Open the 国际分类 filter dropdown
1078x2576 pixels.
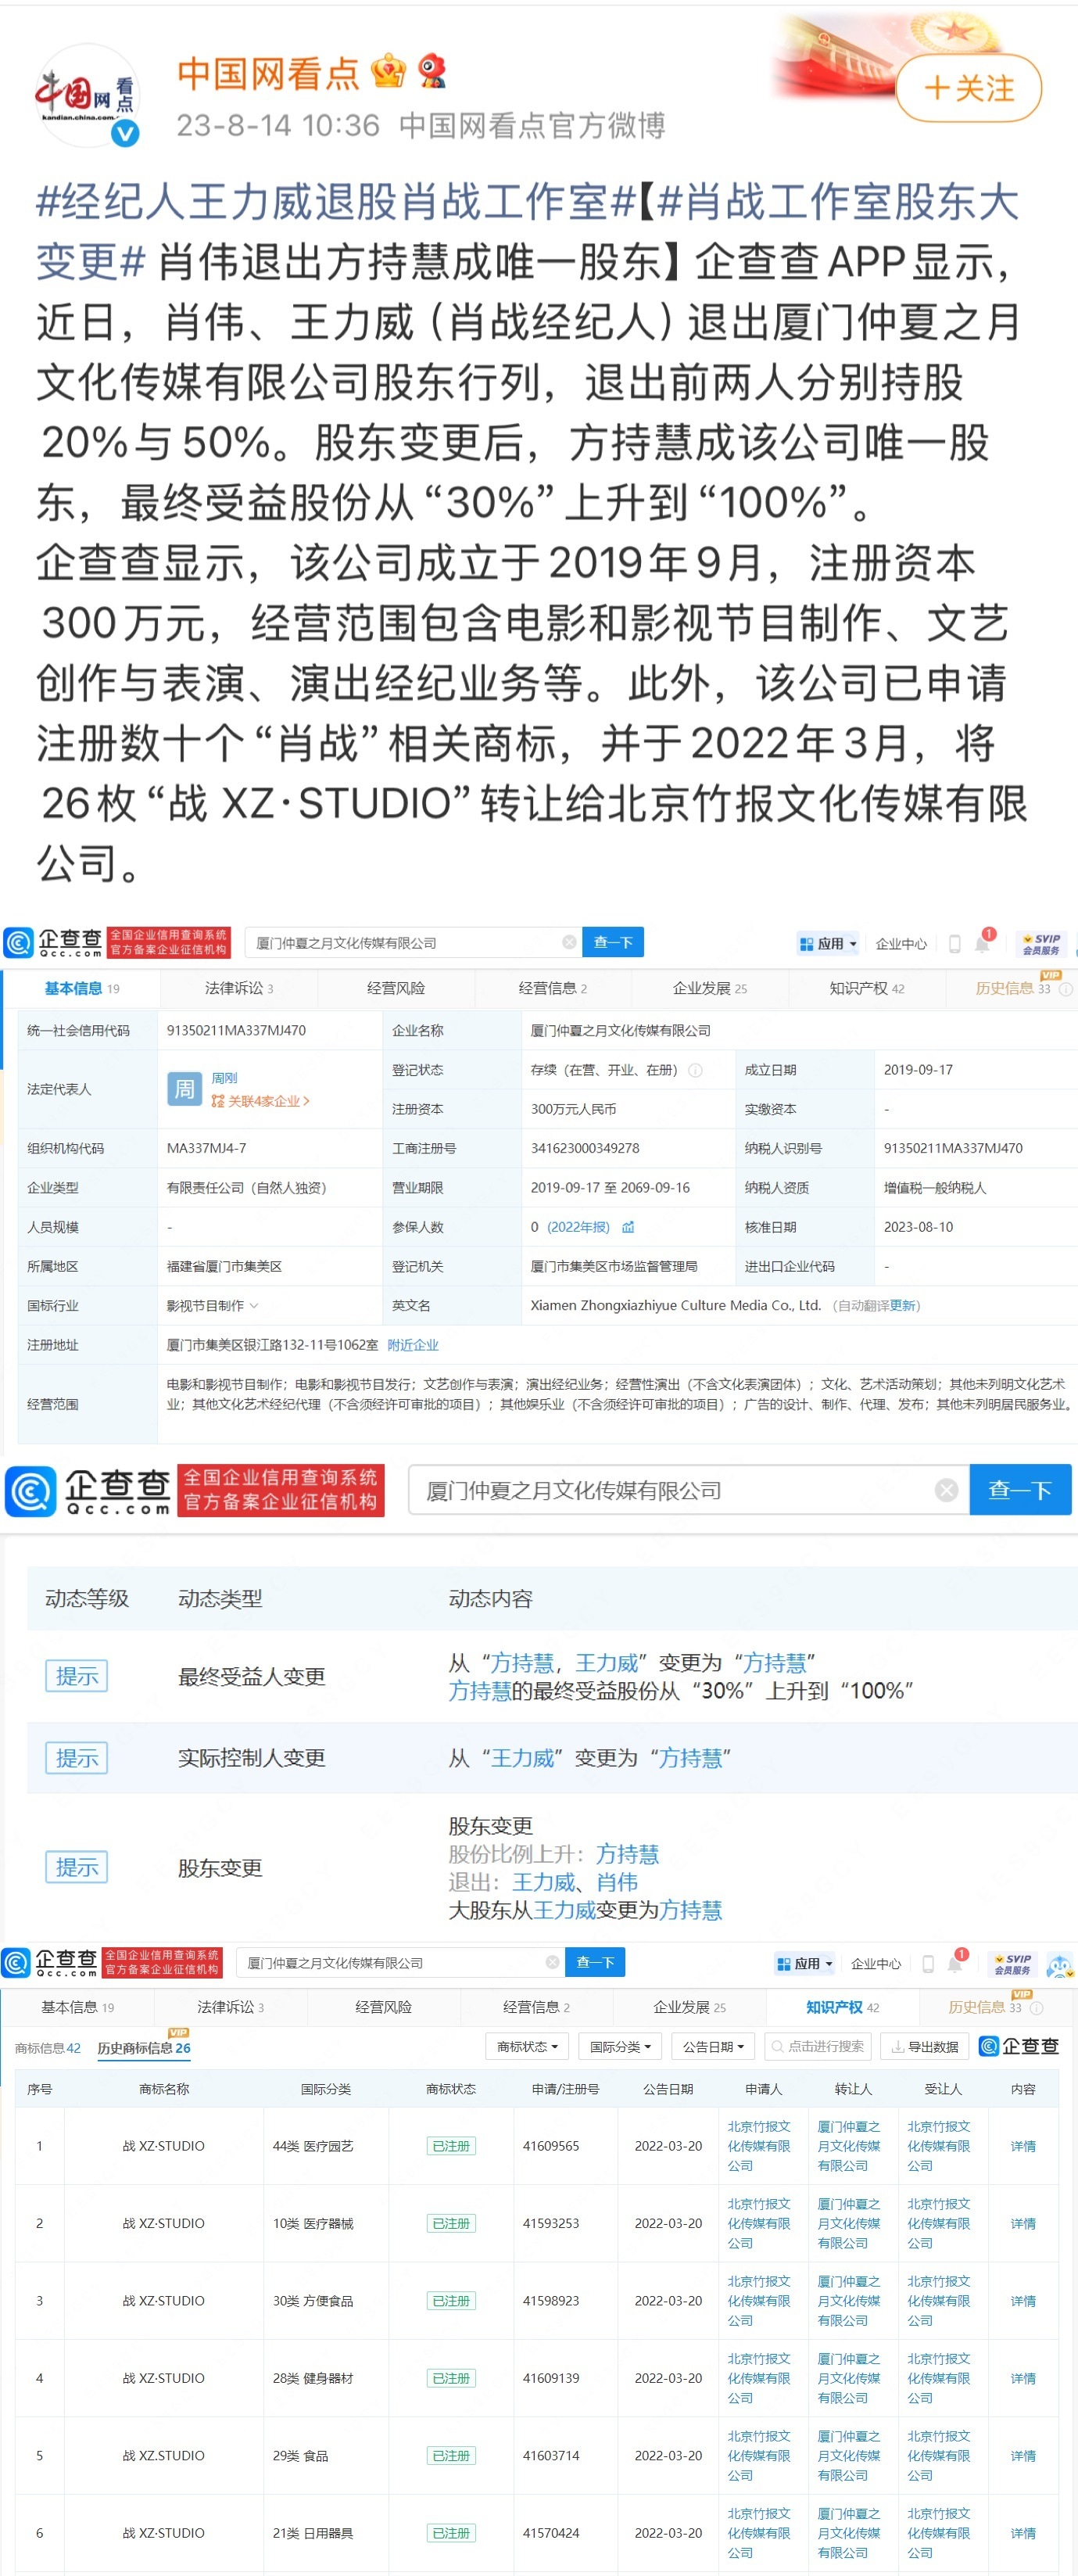pyautogui.click(x=620, y=2046)
